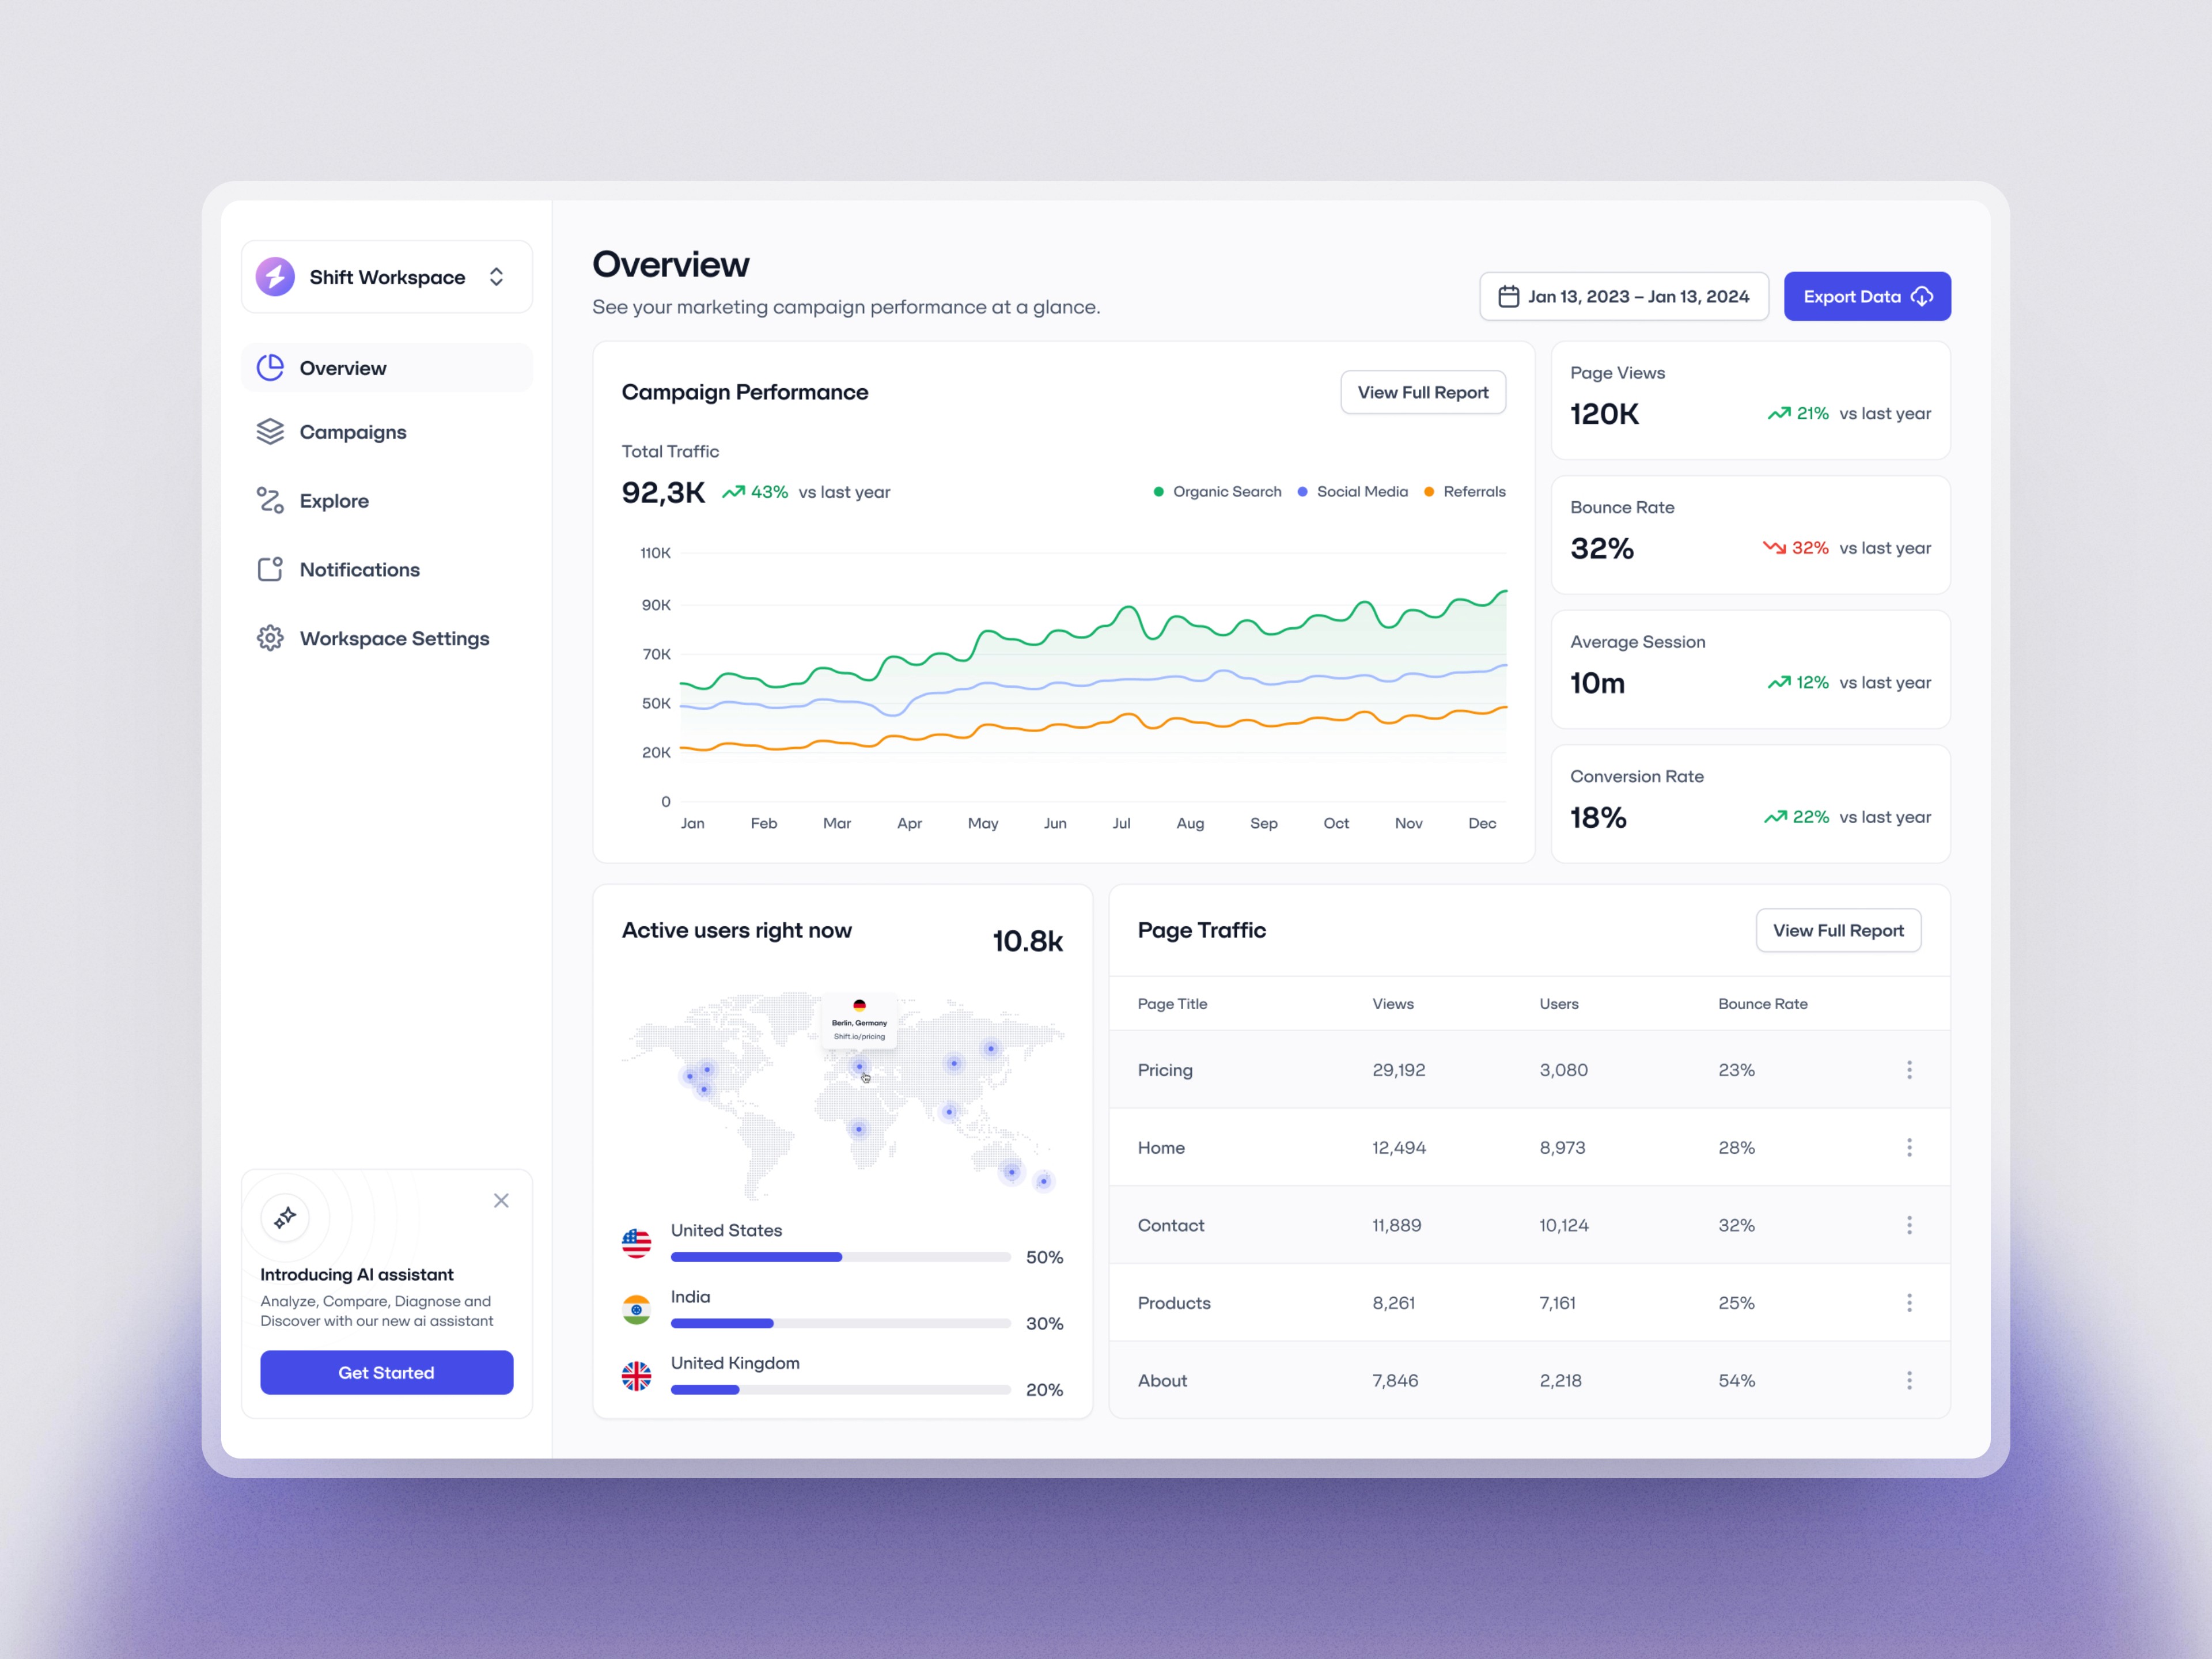The height and width of the screenshot is (1659, 2212).
Task: Select the About page title
Action: [1162, 1380]
